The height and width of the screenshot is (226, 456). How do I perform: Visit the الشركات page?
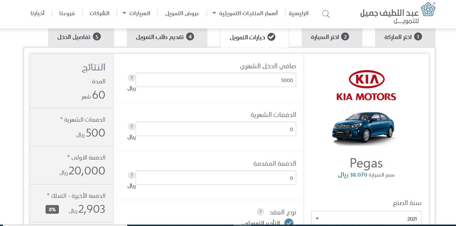pos(100,13)
